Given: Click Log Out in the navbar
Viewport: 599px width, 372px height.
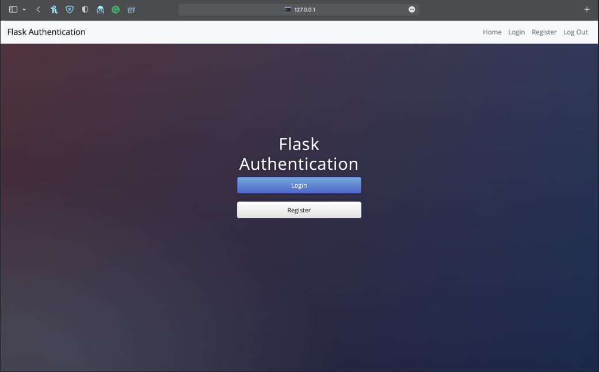Looking at the screenshot, I should pyautogui.click(x=575, y=32).
